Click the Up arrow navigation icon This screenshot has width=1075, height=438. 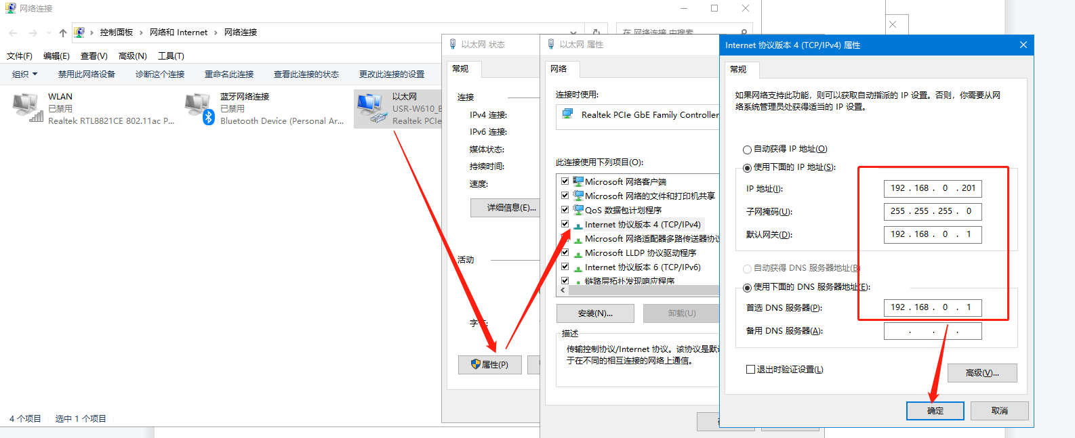point(63,32)
